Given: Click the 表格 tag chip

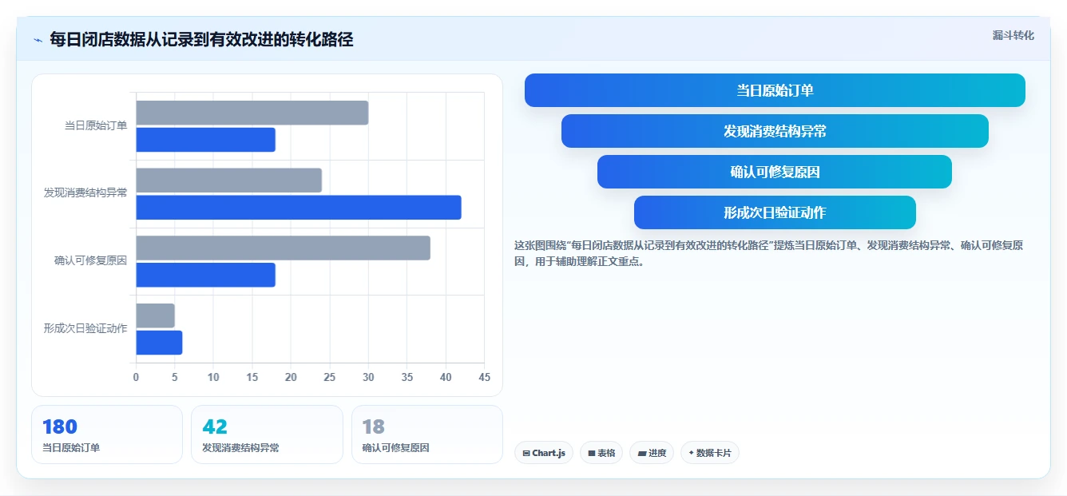Looking at the screenshot, I should pos(601,453).
